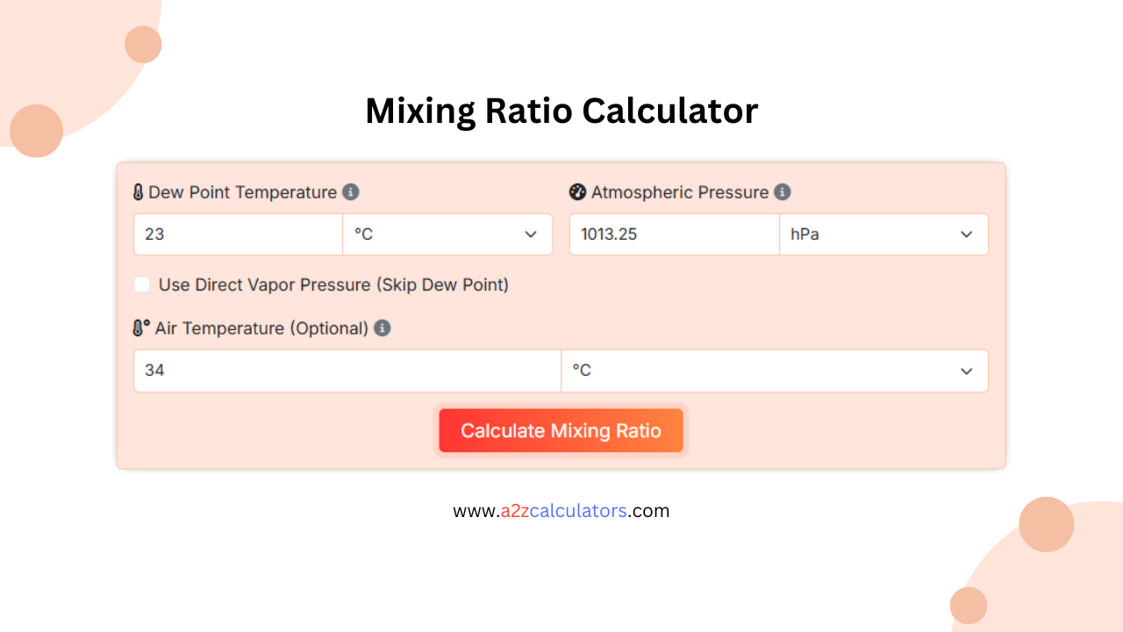Click the info icon beside Dew Point Temperature

(x=351, y=192)
